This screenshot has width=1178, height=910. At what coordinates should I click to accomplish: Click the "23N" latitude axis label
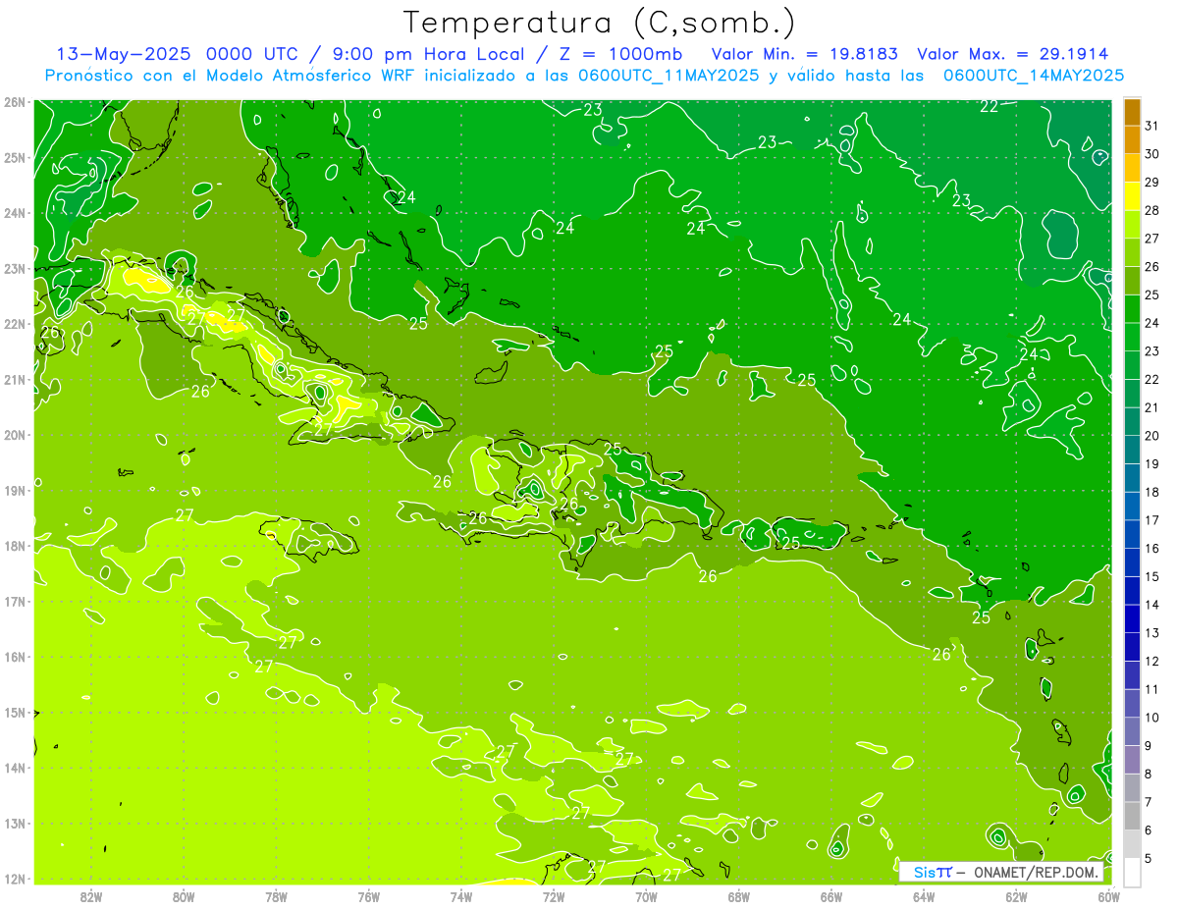click(15, 268)
